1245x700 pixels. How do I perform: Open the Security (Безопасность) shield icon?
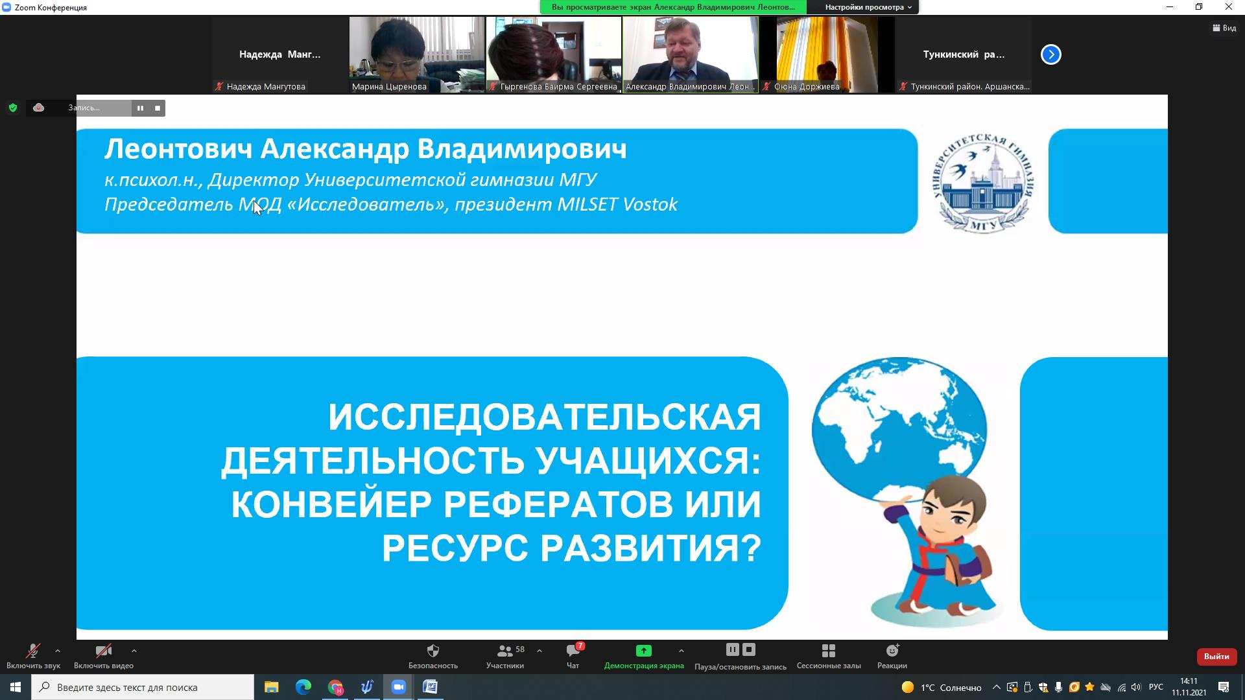(433, 651)
